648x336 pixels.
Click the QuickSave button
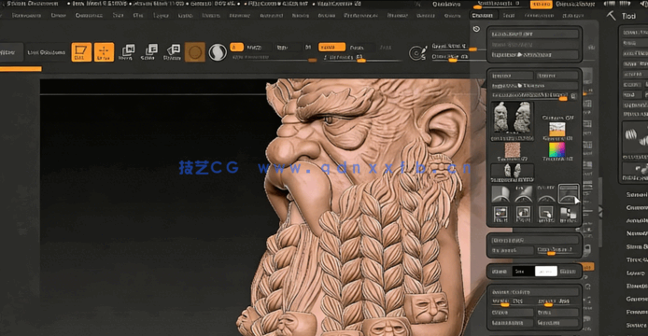pyautogui.click(x=446, y=4)
